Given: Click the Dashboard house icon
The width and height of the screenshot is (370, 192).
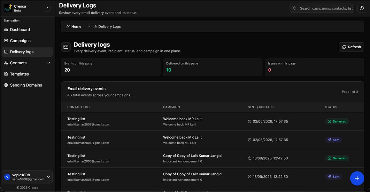Looking at the screenshot, I should pyautogui.click(x=6, y=29).
